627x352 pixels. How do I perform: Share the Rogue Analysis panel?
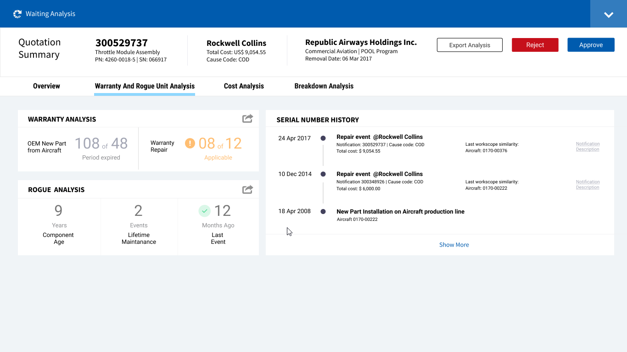coord(247,189)
